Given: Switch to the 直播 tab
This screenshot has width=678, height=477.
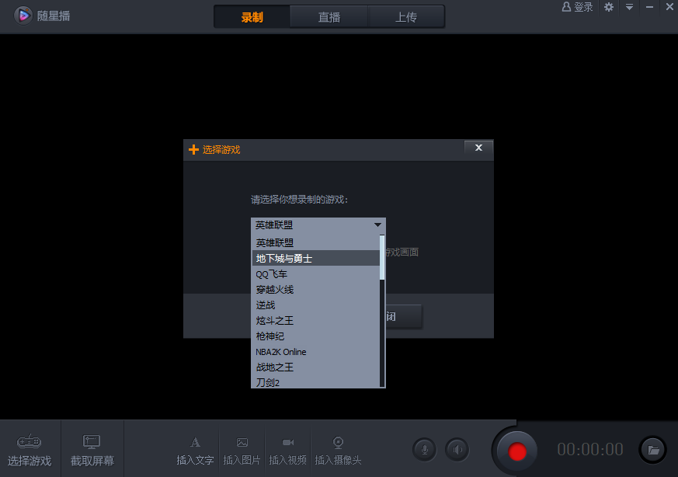Looking at the screenshot, I should point(329,16).
